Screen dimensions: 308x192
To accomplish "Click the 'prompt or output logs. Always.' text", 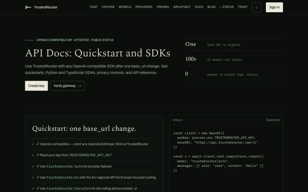I will click(x=233, y=75).
